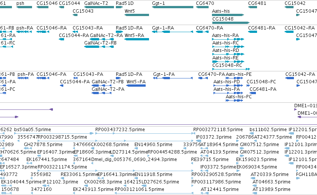Select the Wnt5 gene bar

[137, 15]
